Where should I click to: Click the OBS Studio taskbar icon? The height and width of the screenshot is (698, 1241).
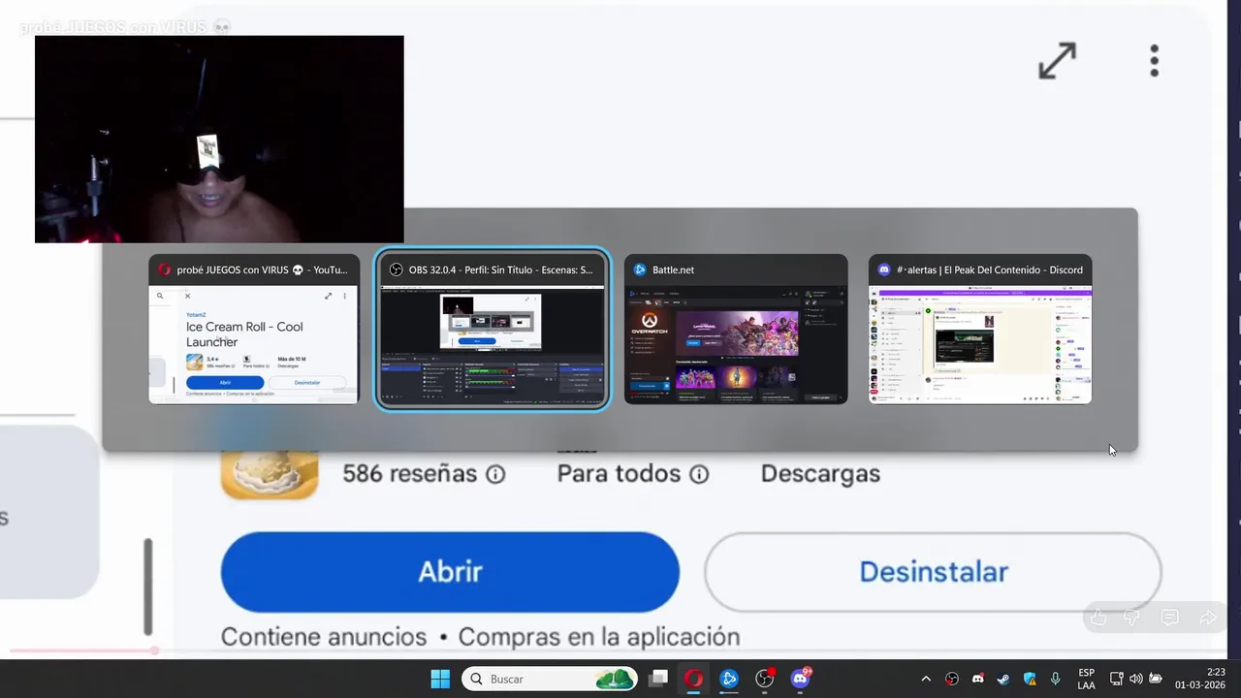pyautogui.click(x=765, y=679)
